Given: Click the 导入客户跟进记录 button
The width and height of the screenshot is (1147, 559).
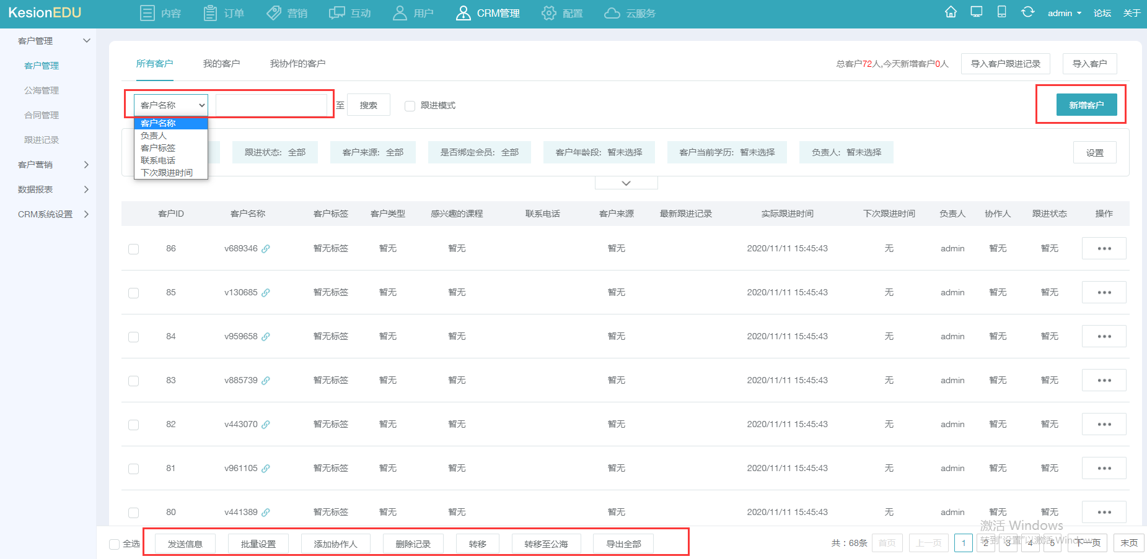Looking at the screenshot, I should coord(1005,64).
